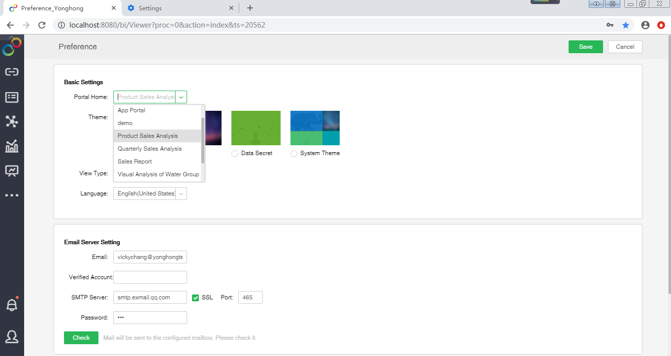Collapse the Portal Home dropdown arrow

181,97
